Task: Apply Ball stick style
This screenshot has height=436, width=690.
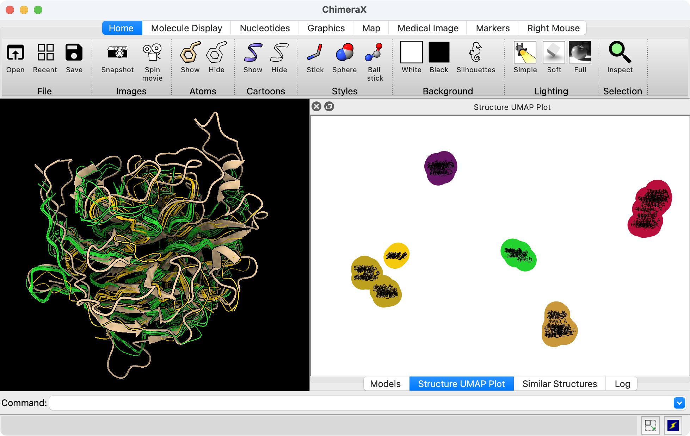Action: pos(374,53)
